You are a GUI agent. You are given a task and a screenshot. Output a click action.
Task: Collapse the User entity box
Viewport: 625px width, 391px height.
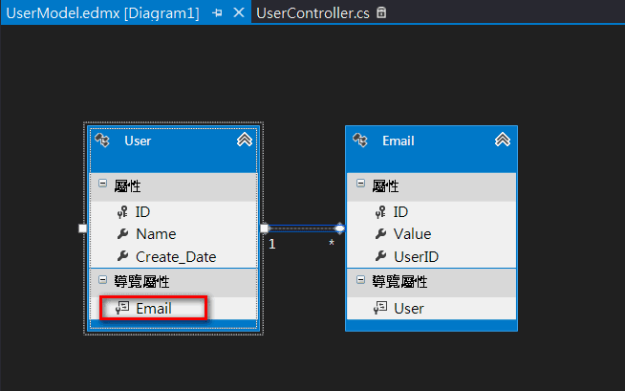tap(245, 141)
